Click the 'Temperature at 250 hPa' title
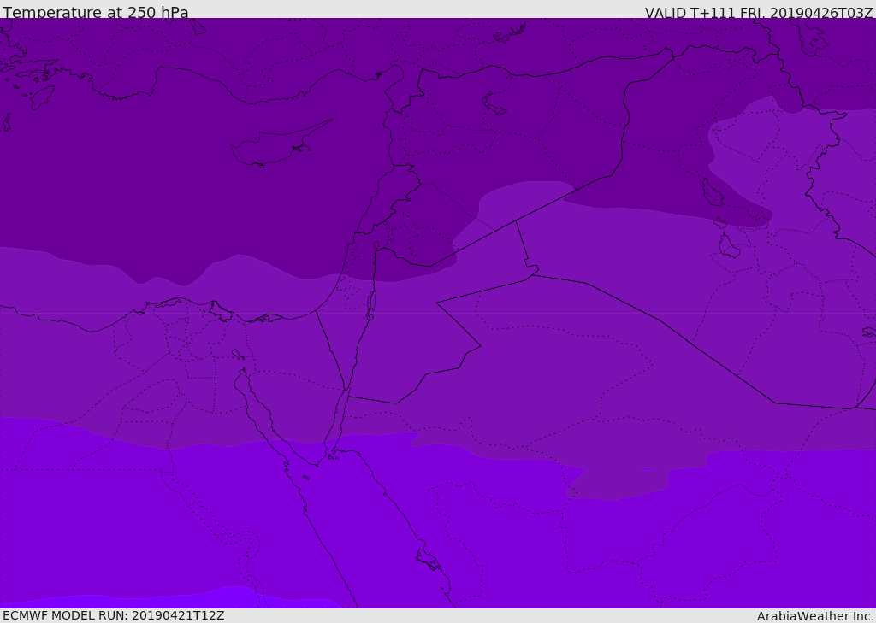The image size is (876, 623). [x=96, y=12]
